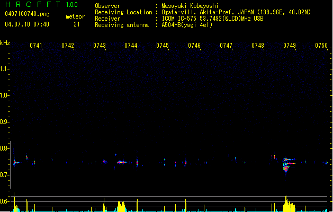Click the kHz axis unit label
Image resolution: width=333 pixels, height=212 pixels.
[x=5, y=43]
